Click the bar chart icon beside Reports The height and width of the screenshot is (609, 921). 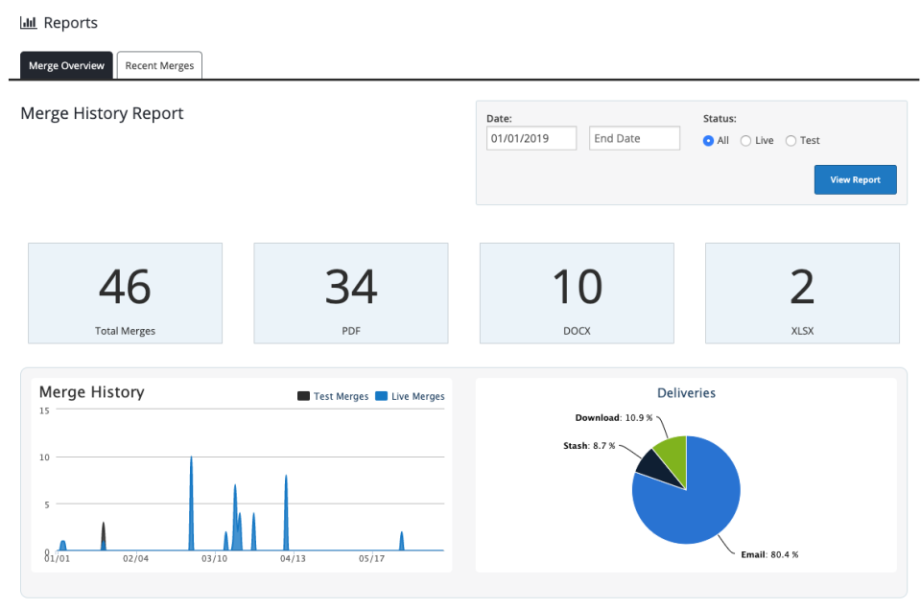(x=28, y=22)
